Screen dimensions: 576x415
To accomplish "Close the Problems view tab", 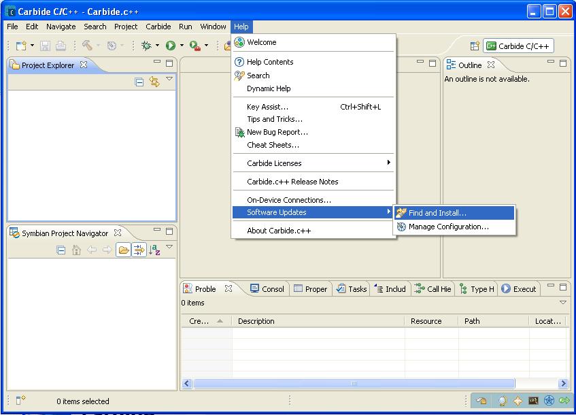I will tap(228, 288).
